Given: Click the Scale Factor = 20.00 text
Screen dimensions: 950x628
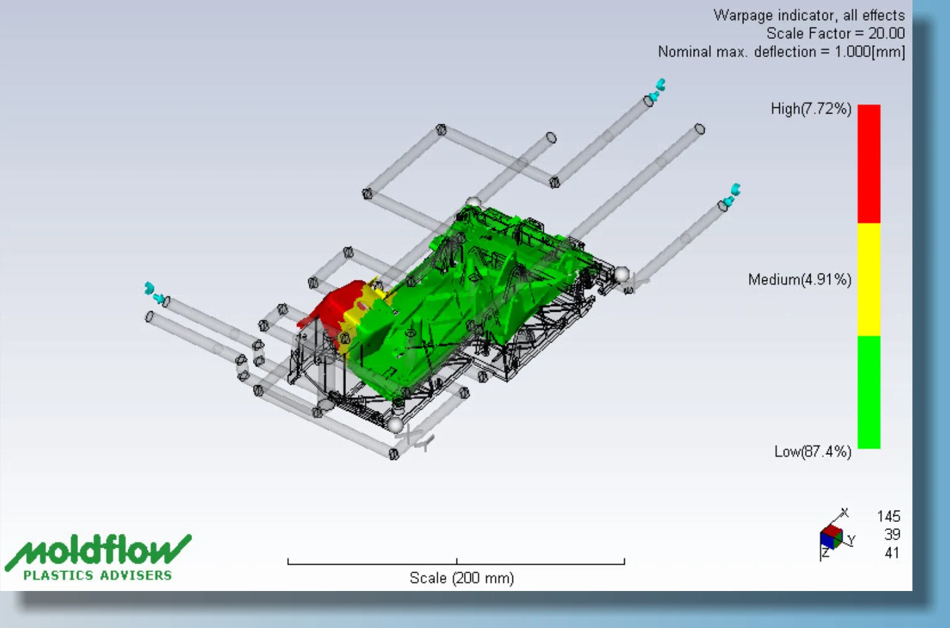Looking at the screenshot, I should click(x=835, y=34).
